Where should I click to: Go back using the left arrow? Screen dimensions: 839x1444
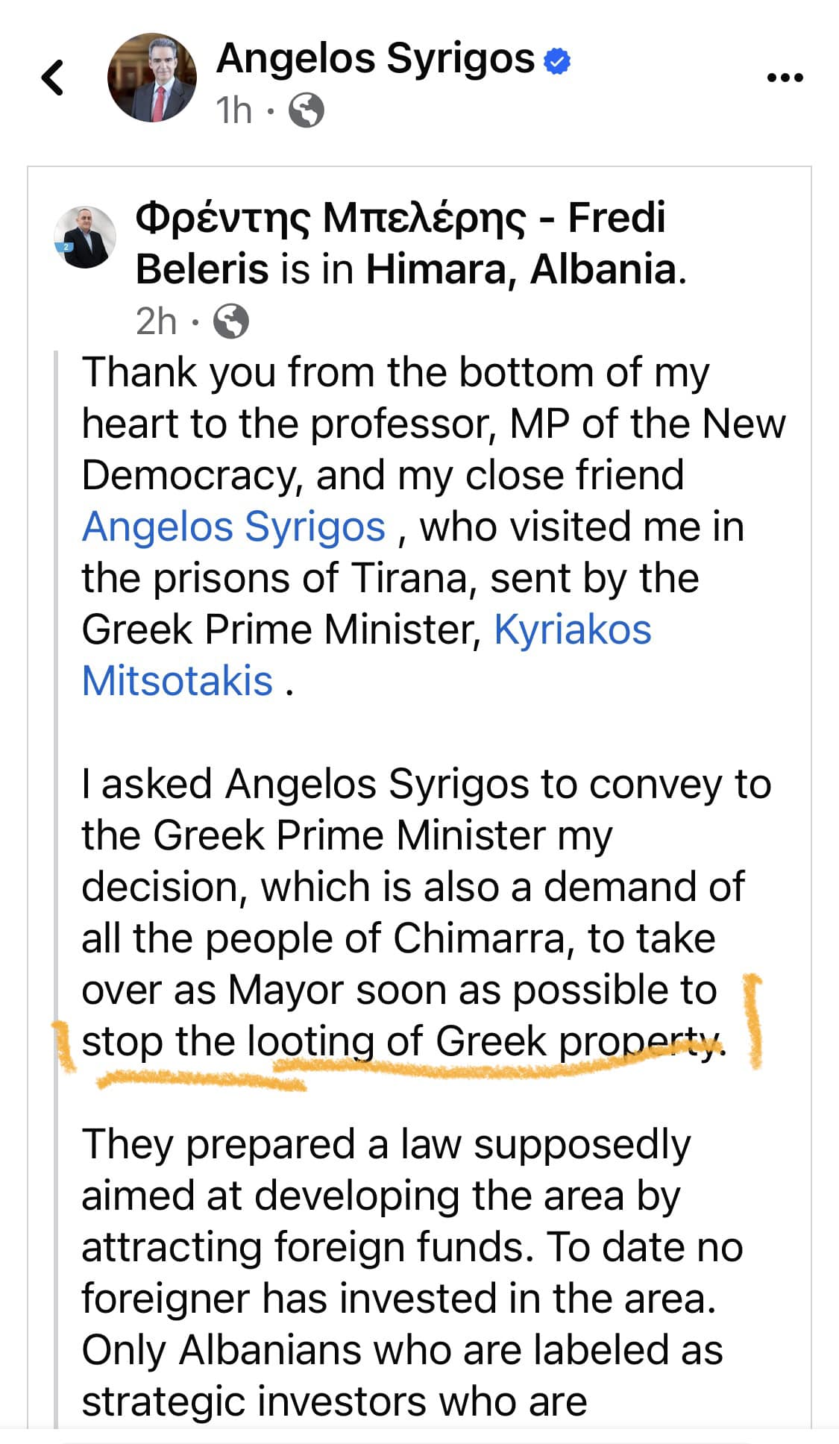[53, 77]
